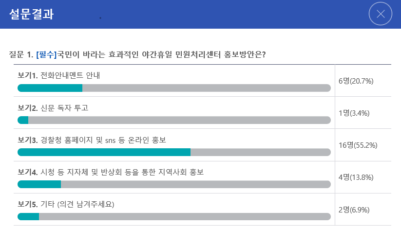
Task: Click the progress bar for 신문 독자 투고
Action: click(174, 120)
